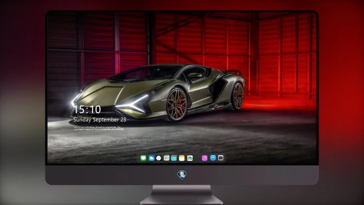
Task: Click the 15:10 clock widget
Action: coord(87,109)
